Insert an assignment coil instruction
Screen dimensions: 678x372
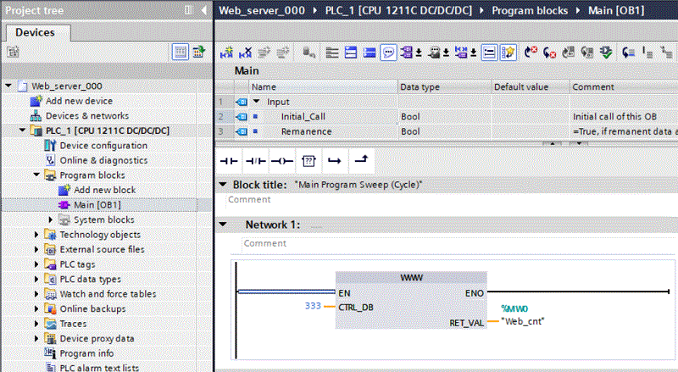click(281, 160)
